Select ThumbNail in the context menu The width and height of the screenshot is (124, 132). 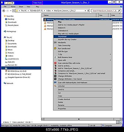pos(83,36)
